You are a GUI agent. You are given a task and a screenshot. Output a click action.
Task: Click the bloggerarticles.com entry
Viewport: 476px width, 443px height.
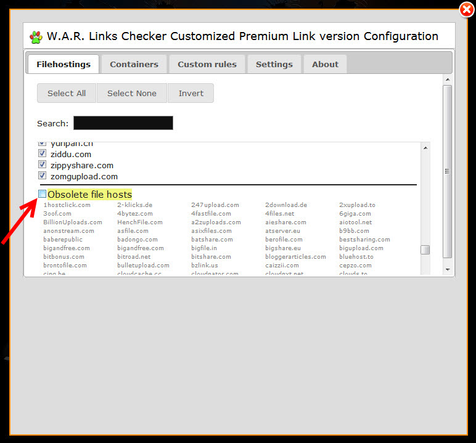(295, 257)
